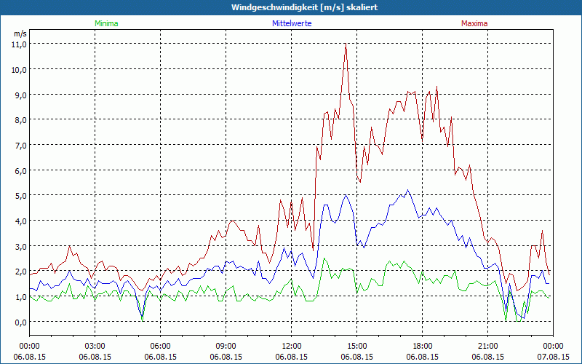582x364 pixels.
Task: Click the green Minima legend label
Action: (x=105, y=23)
